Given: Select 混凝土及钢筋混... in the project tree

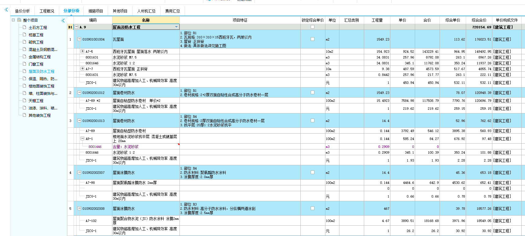Looking at the screenshot, I should (x=43, y=49).
